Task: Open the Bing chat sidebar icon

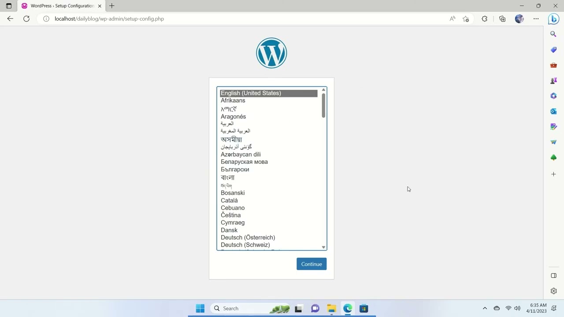Action: 553,19
